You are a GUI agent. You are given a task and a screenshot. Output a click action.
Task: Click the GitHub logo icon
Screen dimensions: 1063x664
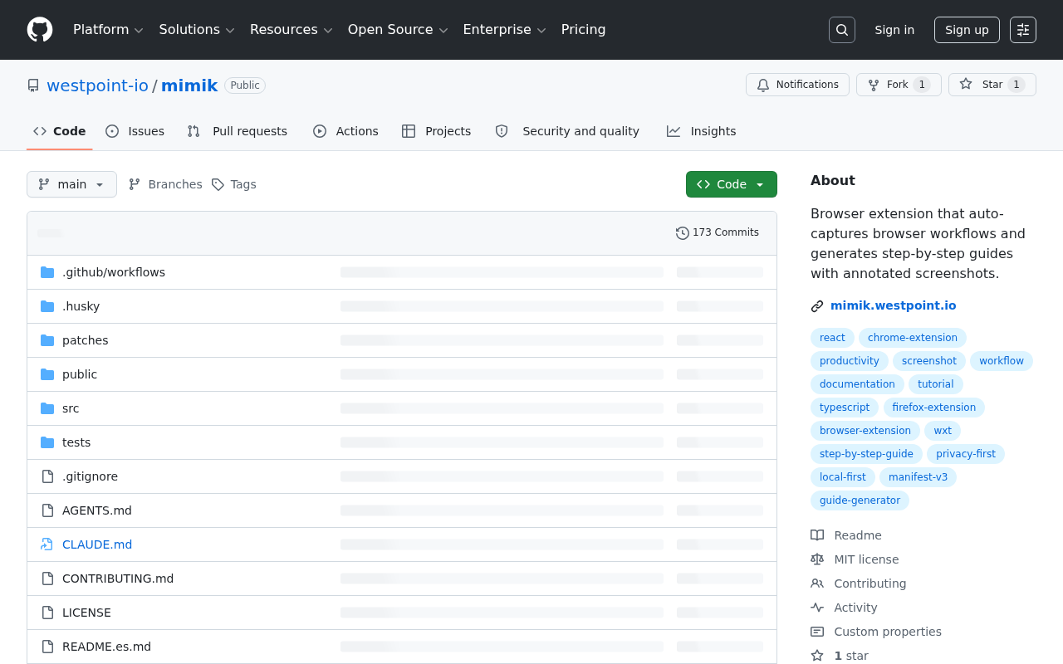(40, 30)
